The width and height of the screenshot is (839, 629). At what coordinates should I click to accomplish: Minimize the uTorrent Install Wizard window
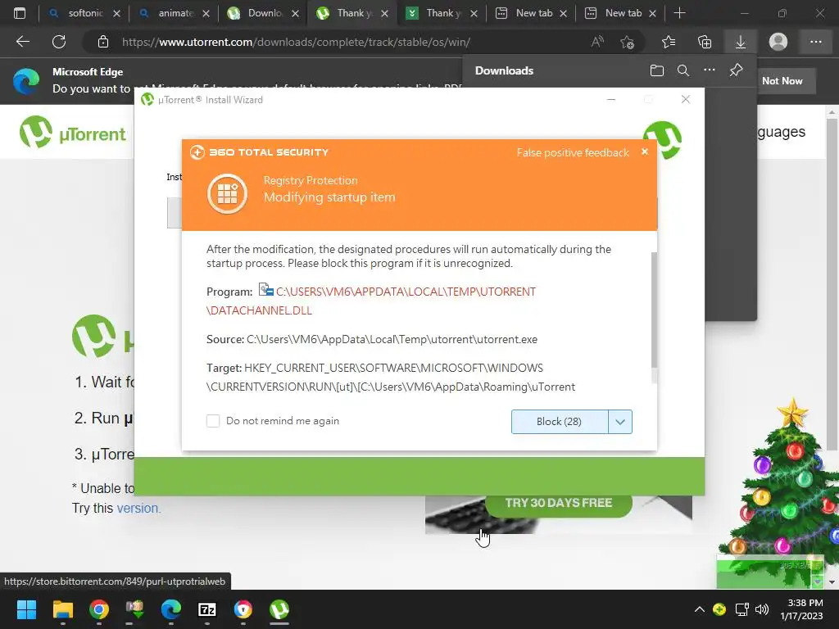tap(611, 99)
